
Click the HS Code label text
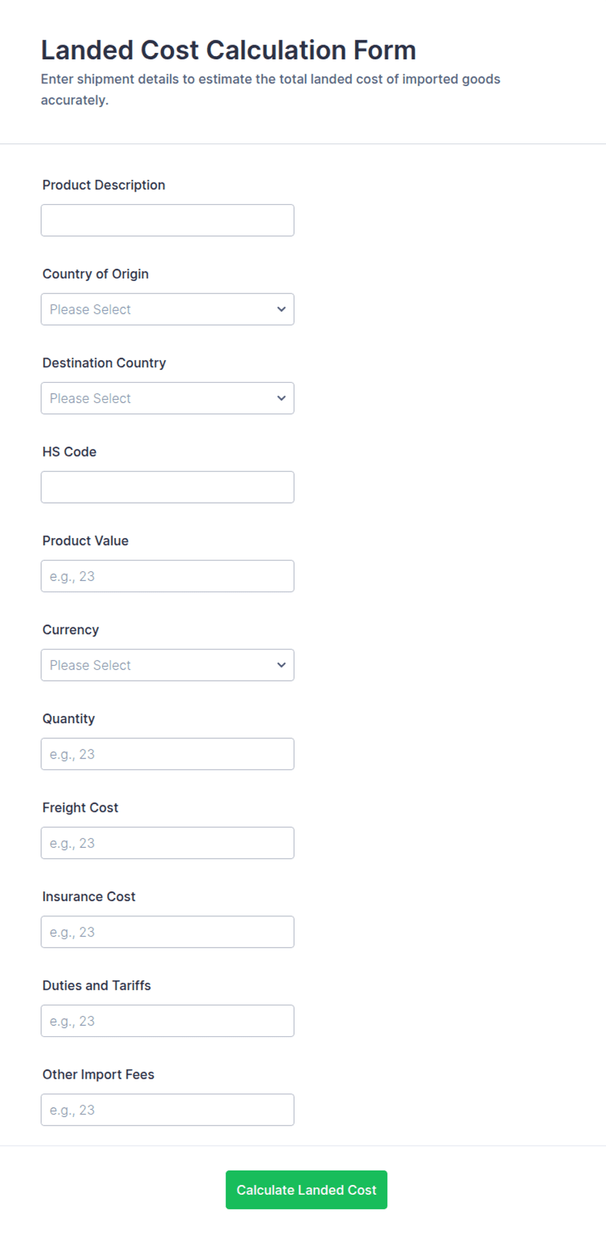[69, 452]
